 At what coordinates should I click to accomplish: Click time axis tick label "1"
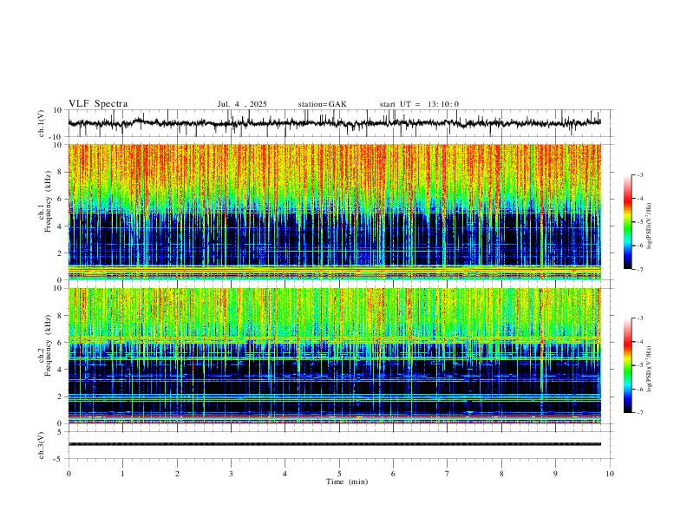coord(122,474)
